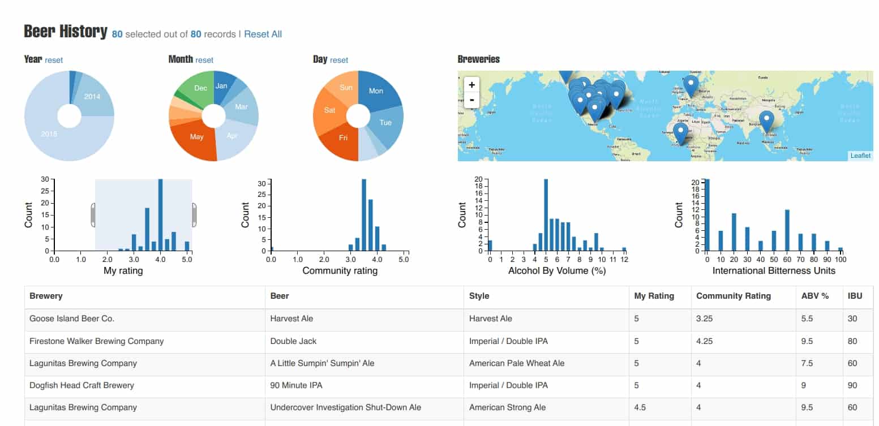Select the May slice in the Month chart
Viewport: 879px width, 426px height.
197,137
